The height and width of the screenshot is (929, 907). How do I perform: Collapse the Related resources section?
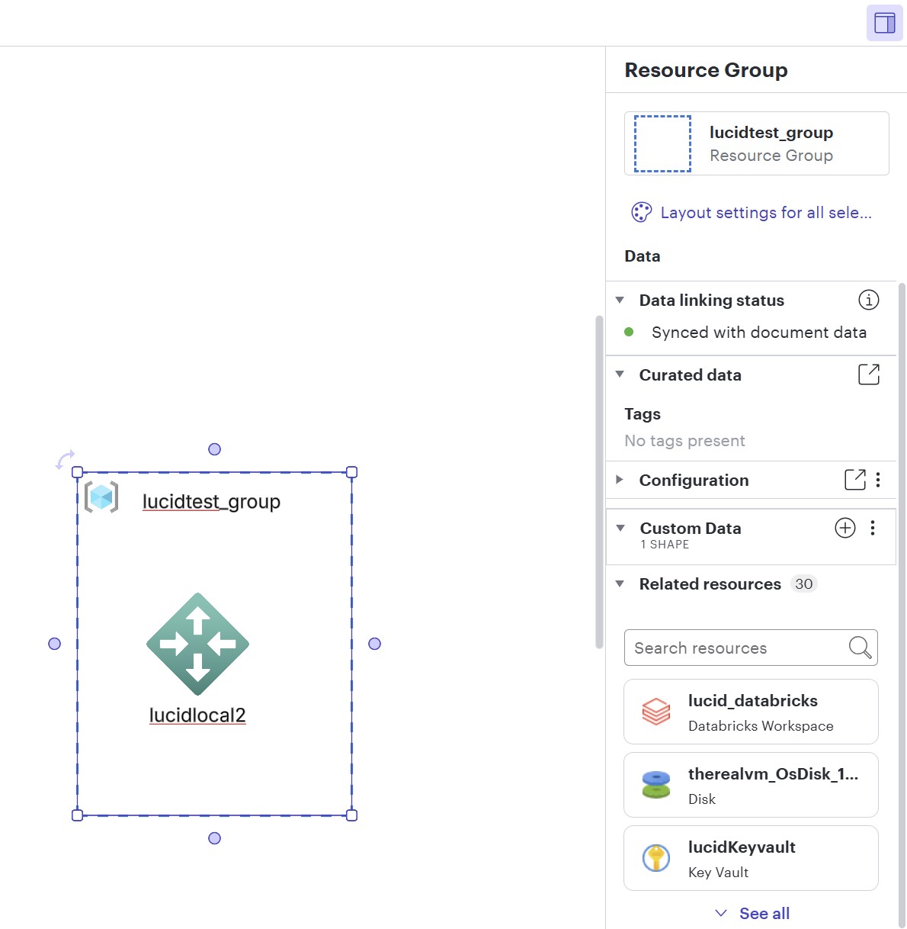pos(620,584)
